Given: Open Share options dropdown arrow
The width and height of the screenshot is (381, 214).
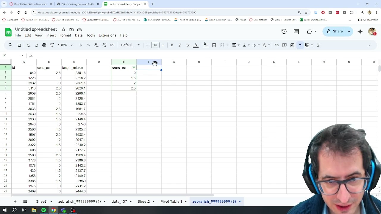Looking at the screenshot, I should (349, 32).
